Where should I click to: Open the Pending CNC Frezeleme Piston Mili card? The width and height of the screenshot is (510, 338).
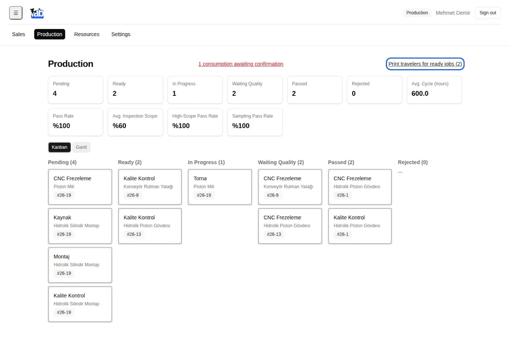pyautogui.click(x=80, y=187)
